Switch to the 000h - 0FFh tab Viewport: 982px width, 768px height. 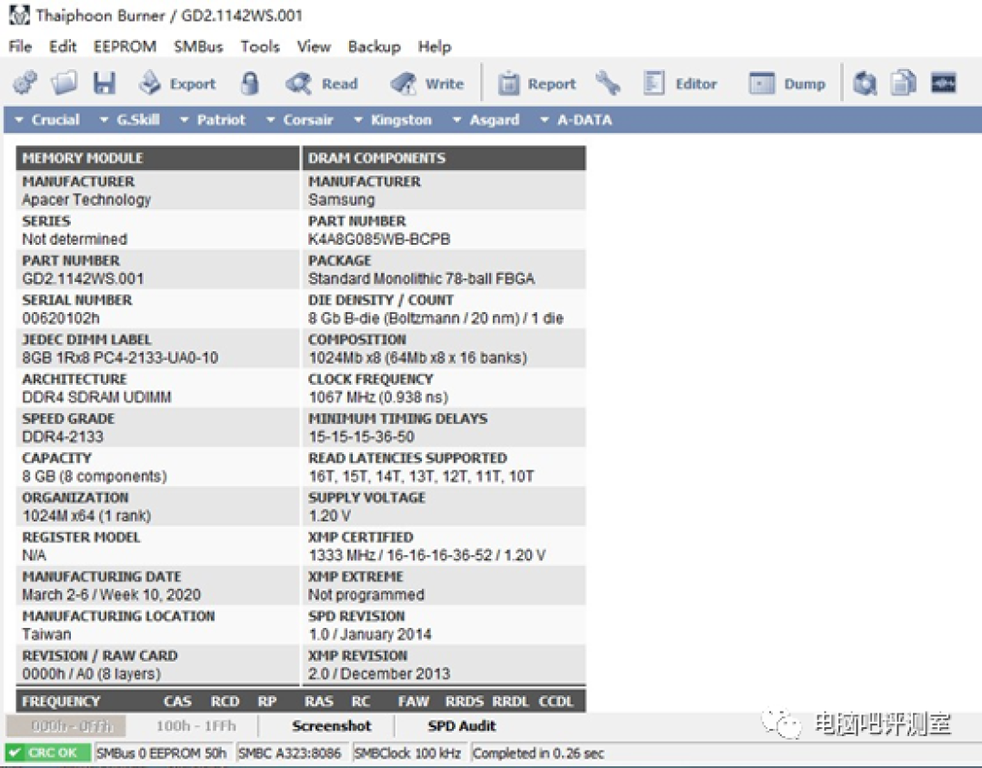point(66,726)
